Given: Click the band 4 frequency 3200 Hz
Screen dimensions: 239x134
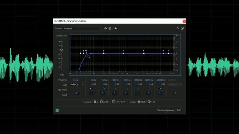Looking at the screenshot, I should 138,80.
